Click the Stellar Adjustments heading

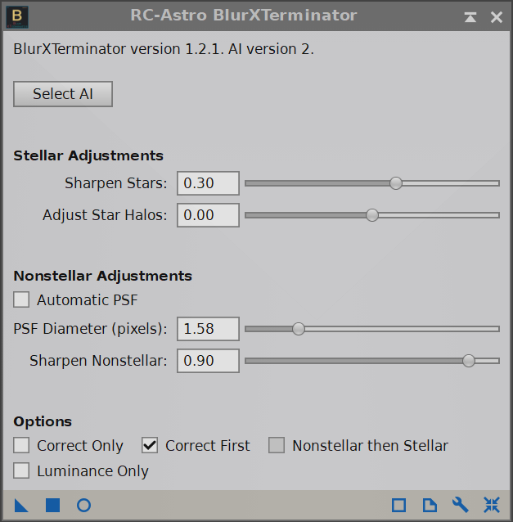tap(88, 155)
